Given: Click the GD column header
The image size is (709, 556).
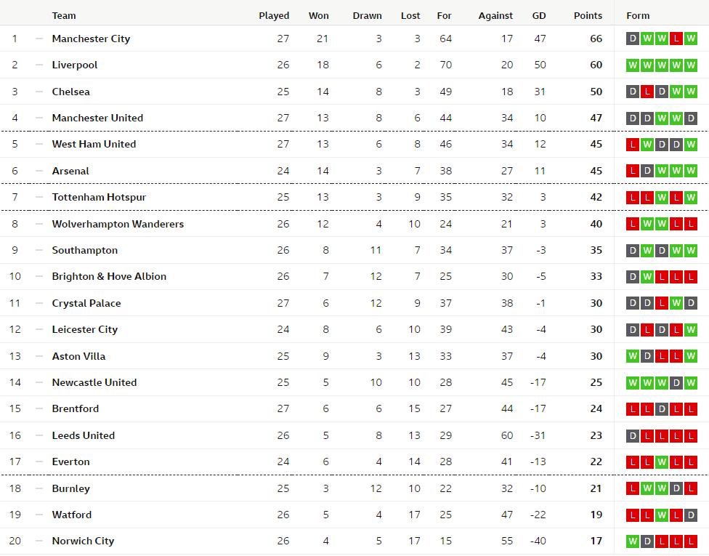Looking at the screenshot, I should pyautogui.click(x=539, y=15).
